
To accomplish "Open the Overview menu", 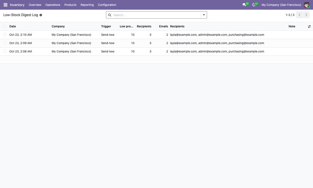I will point(35,5).
